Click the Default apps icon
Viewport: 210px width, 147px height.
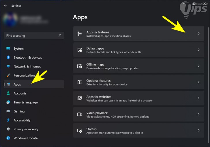point(80,50)
